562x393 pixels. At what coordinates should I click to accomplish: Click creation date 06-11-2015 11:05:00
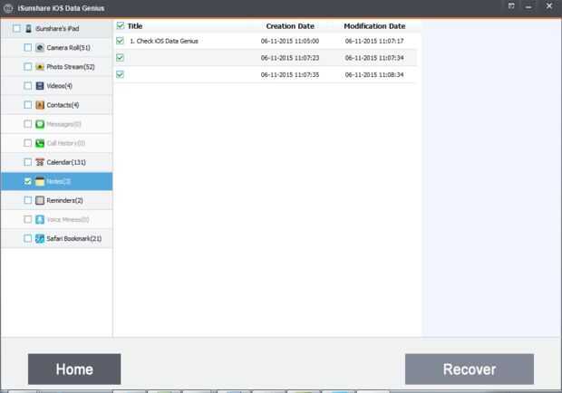pyautogui.click(x=289, y=41)
